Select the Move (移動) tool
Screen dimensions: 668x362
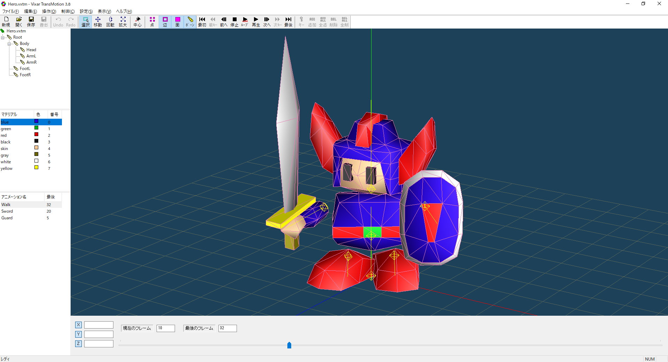coord(98,22)
